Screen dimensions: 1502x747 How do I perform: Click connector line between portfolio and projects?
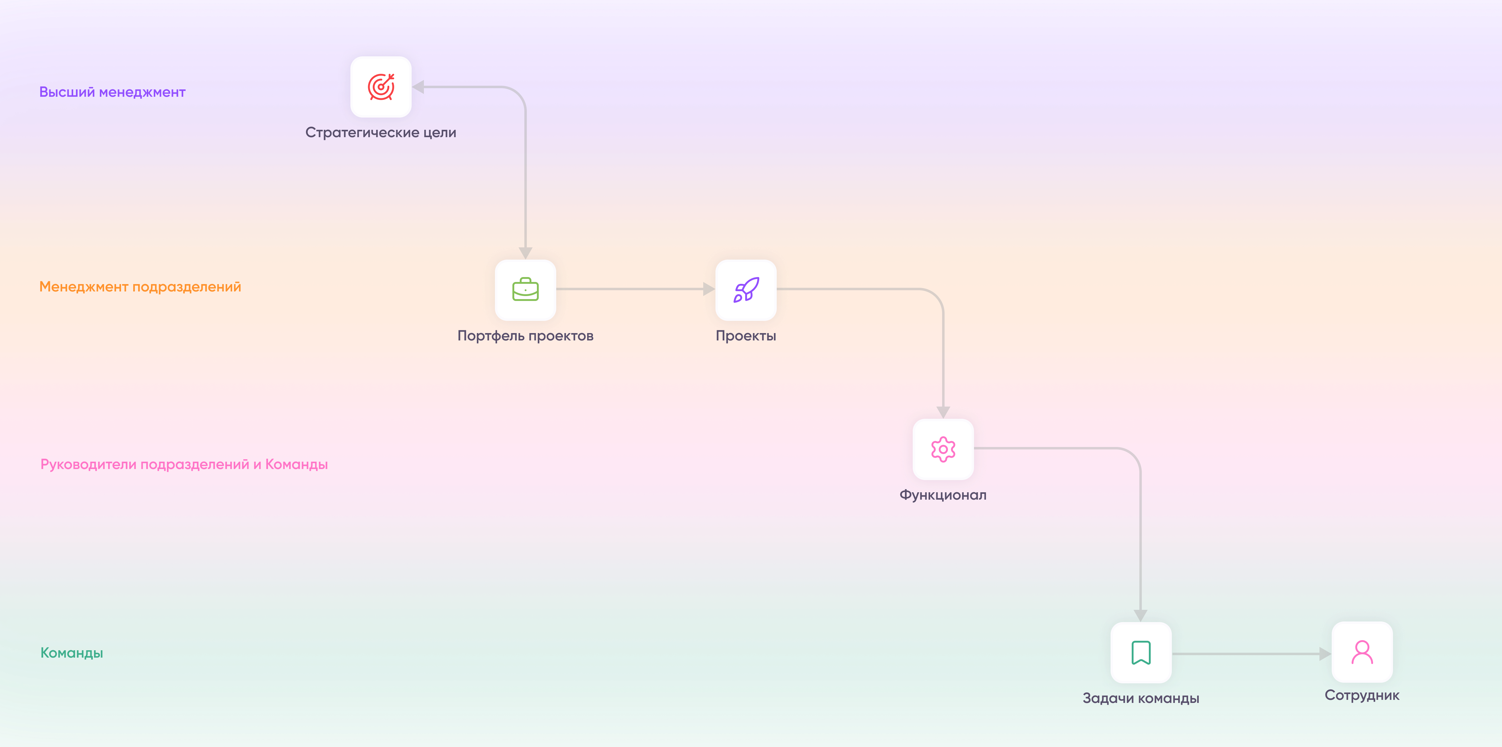(x=630, y=289)
